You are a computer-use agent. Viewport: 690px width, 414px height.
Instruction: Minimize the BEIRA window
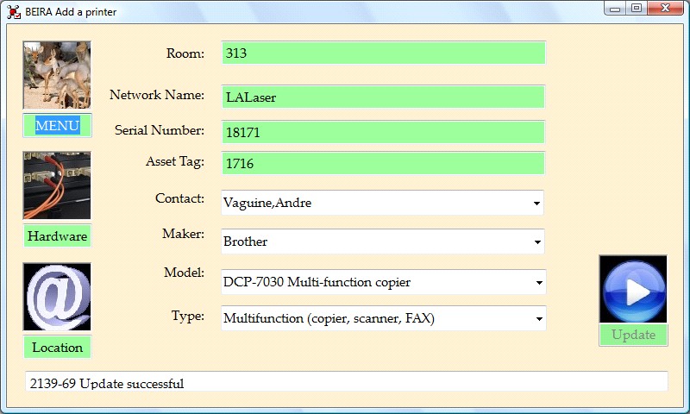(x=615, y=9)
